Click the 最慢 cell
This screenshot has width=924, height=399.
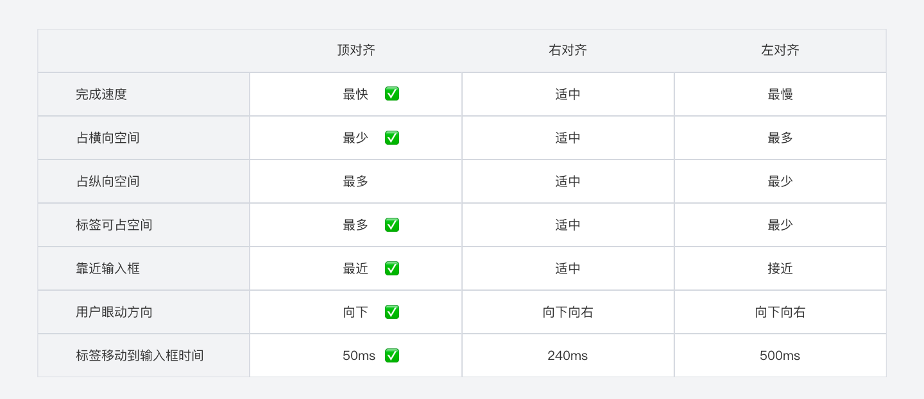click(x=780, y=94)
